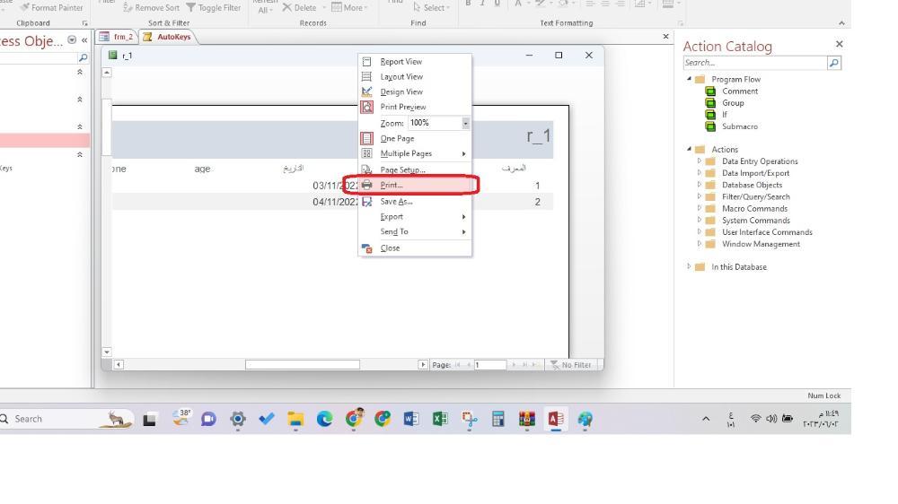Screen dimensions: 898x504
Task: Click the Report View icon in context menu
Action: 367,62
